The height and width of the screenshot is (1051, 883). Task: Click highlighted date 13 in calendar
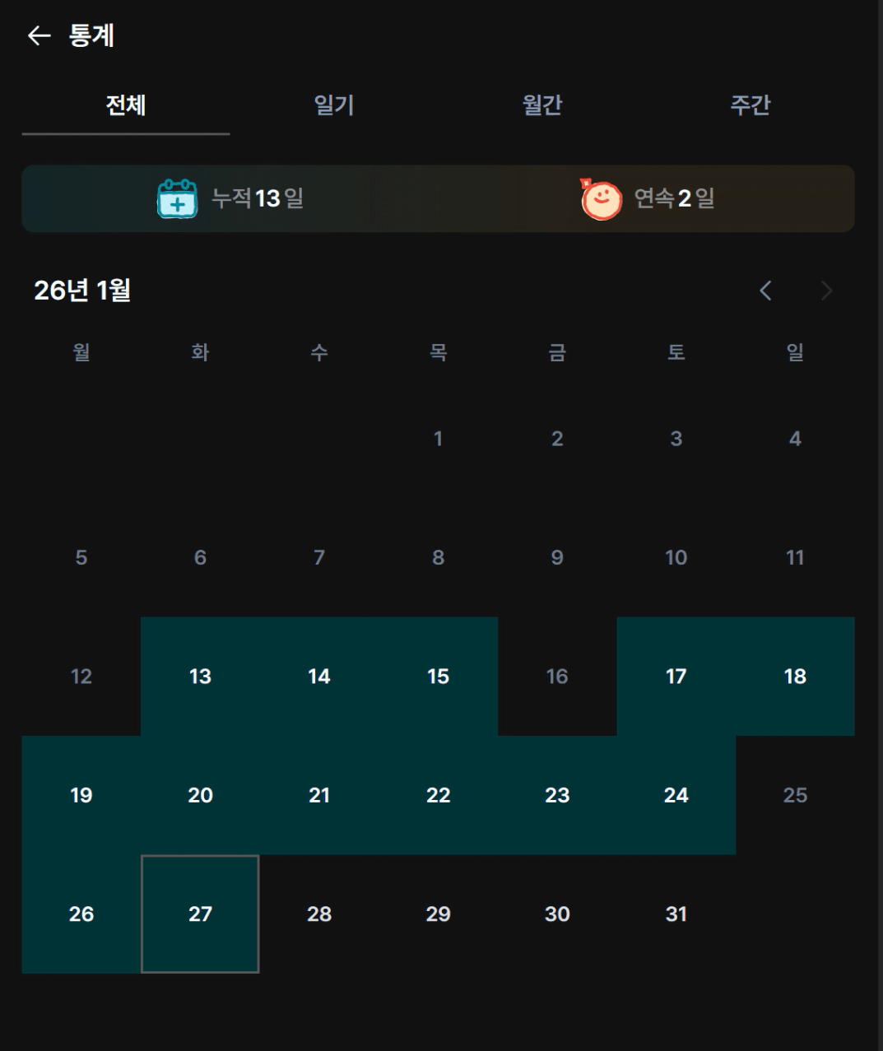tap(200, 677)
